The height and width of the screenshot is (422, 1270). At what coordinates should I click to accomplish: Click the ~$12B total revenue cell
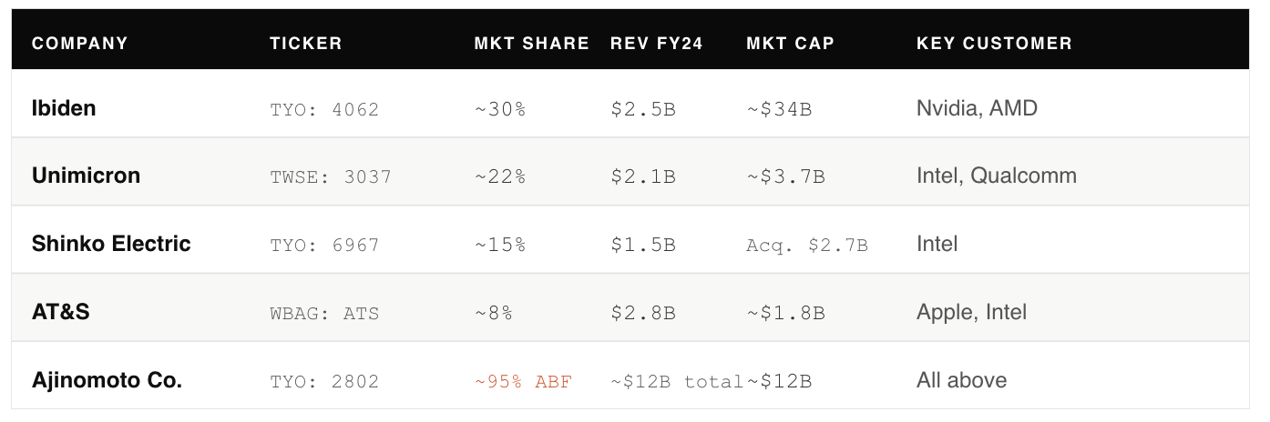tap(677, 382)
